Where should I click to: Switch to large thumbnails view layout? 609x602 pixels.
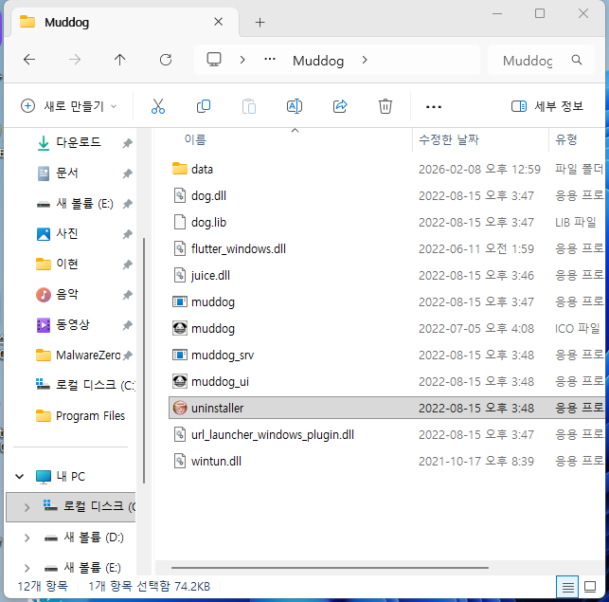click(591, 587)
